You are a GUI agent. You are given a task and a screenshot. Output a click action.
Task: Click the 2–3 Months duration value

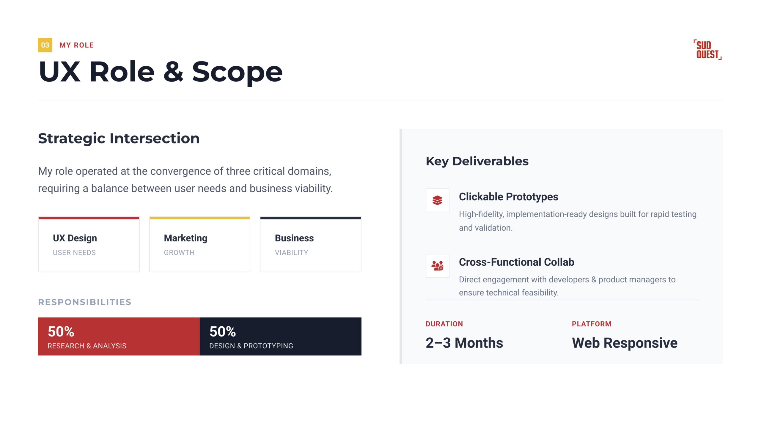pyautogui.click(x=464, y=343)
